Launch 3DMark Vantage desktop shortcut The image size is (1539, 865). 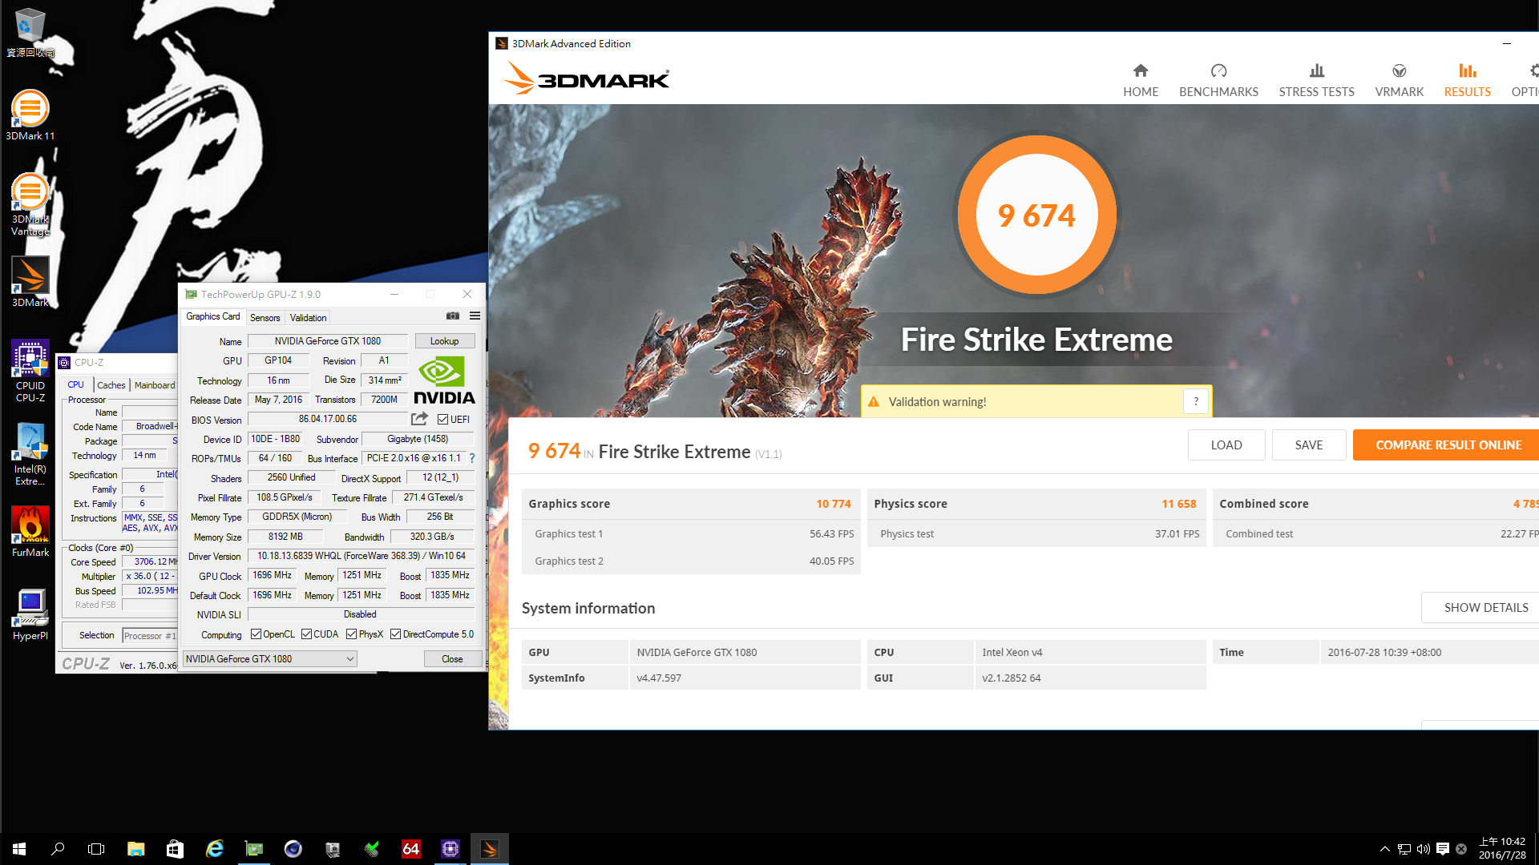tap(30, 204)
